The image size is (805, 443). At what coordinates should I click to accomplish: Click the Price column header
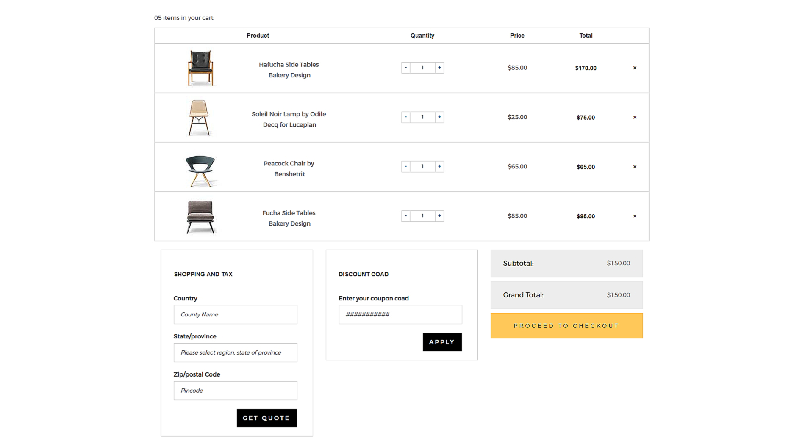click(517, 36)
